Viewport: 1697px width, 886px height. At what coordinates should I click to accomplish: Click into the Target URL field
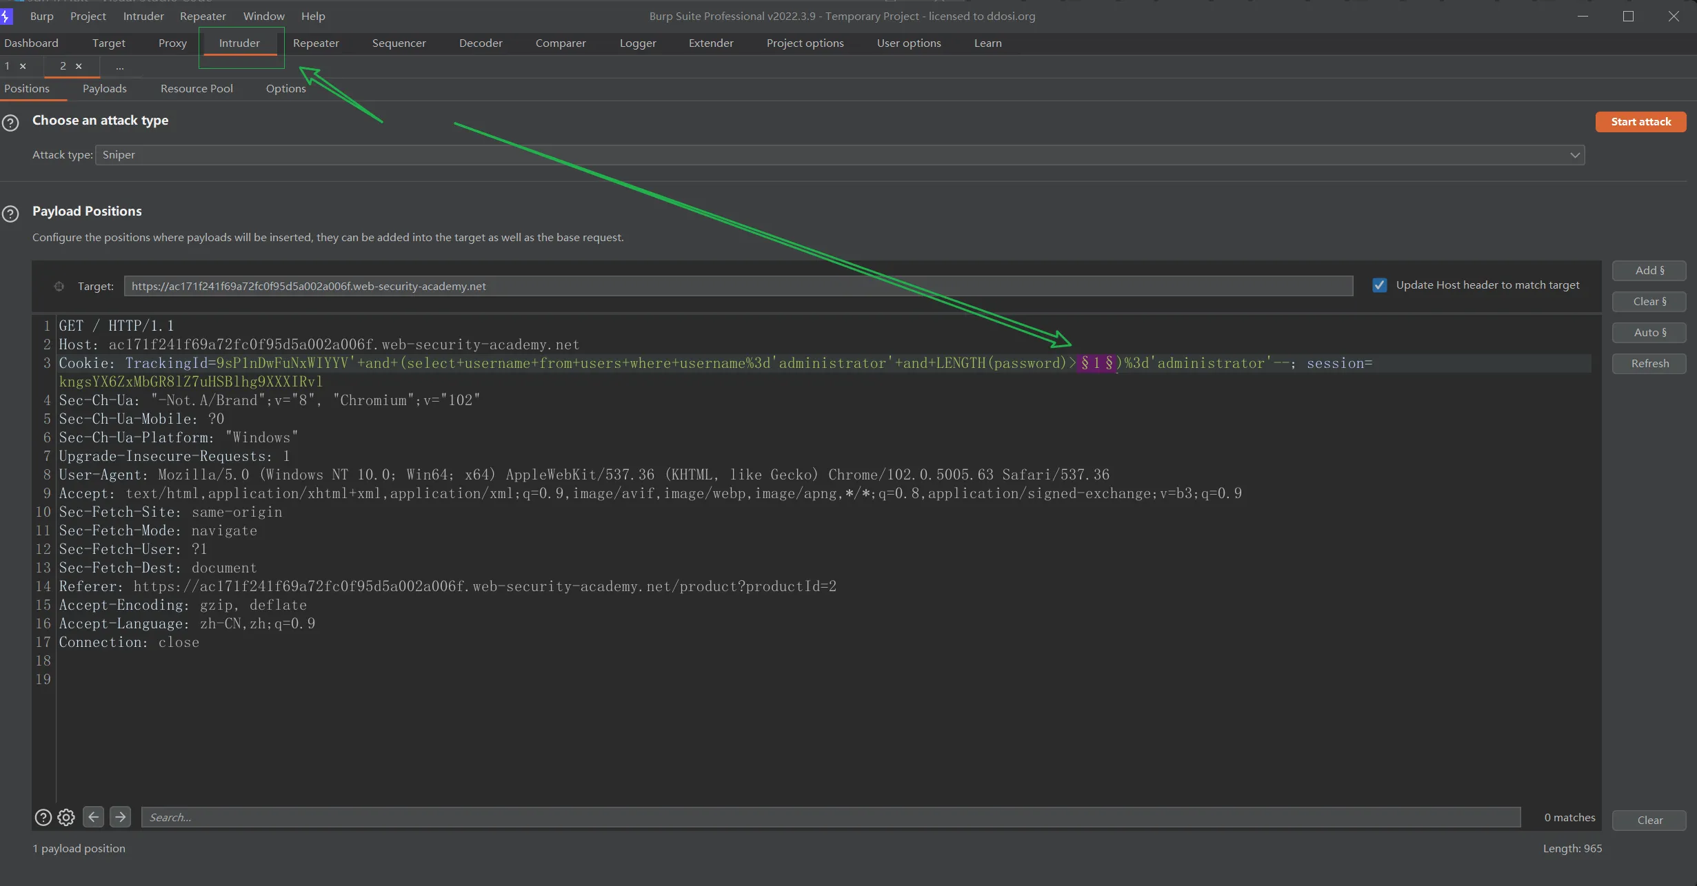[738, 287]
